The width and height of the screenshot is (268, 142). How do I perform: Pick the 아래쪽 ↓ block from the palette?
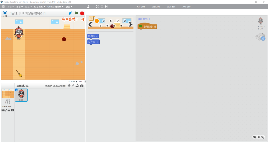[x=93, y=36]
